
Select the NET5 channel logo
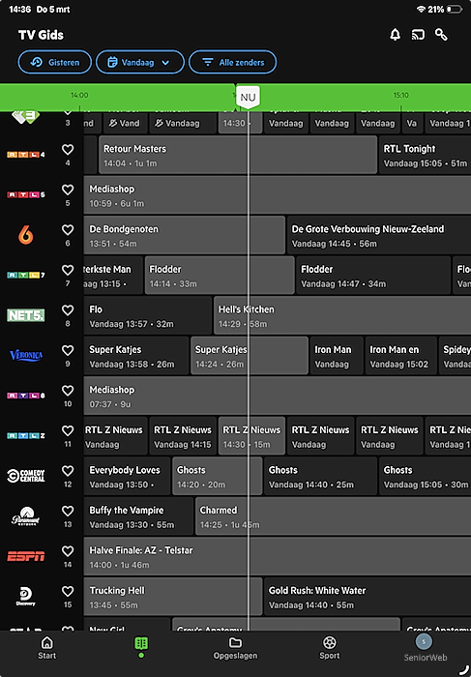coord(25,315)
